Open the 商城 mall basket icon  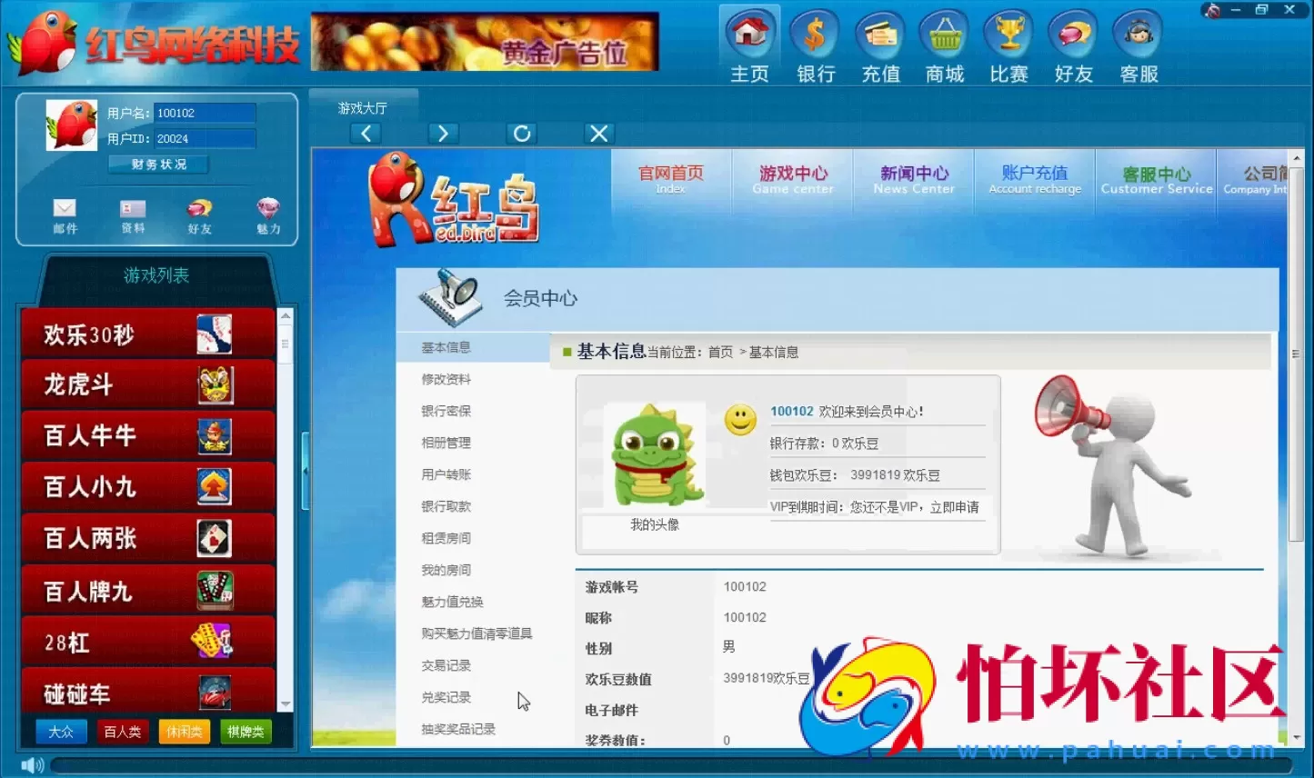[x=943, y=41]
